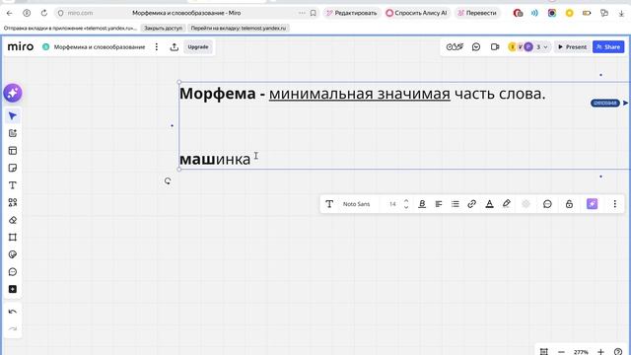This screenshot has width=631, height=355.
Task: Redo the last action
Action: 13,328
